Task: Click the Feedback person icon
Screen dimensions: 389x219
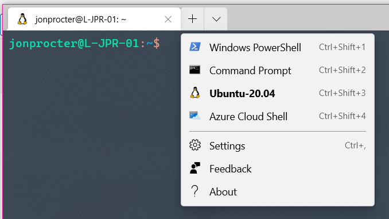Action: click(x=195, y=168)
